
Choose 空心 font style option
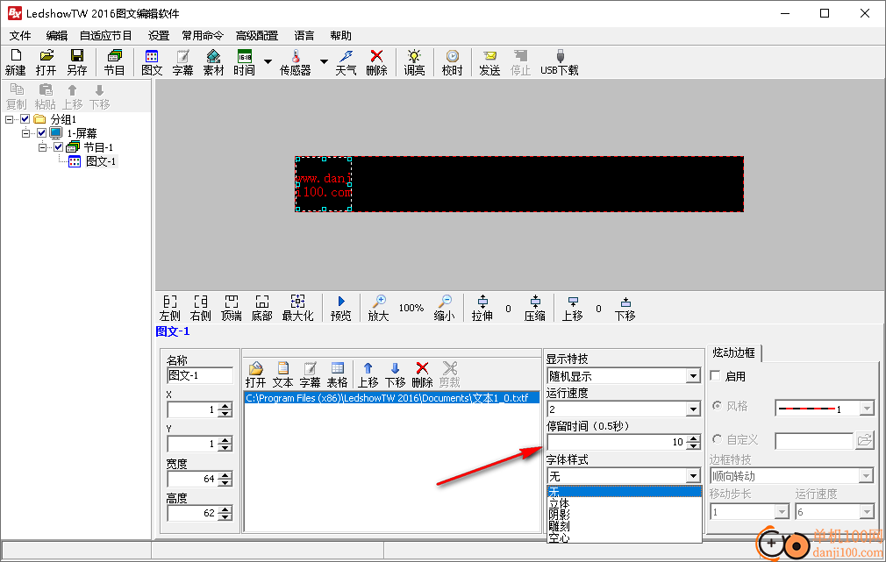click(625, 537)
